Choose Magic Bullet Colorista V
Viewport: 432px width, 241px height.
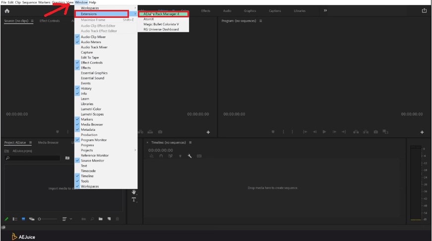[x=161, y=24]
